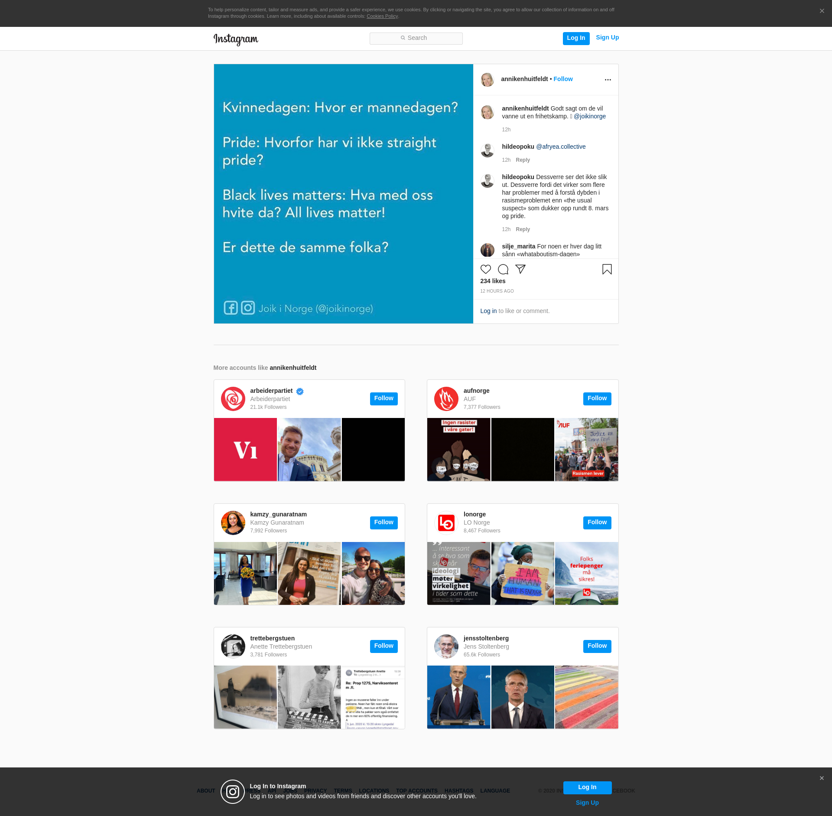Follow the arbeiderpartiet account
The height and width of the screenshot is (816, 832).
(x=383, y=399)
